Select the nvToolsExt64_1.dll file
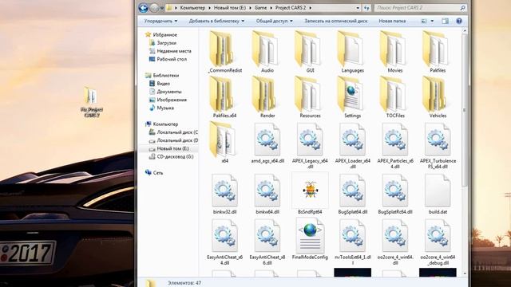The width and height of the screenshot is (511, 287). tap(353, 242)
